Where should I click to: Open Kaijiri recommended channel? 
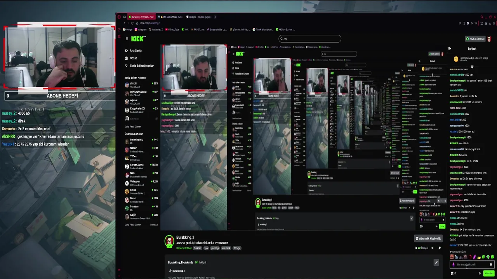pos(141,216)
